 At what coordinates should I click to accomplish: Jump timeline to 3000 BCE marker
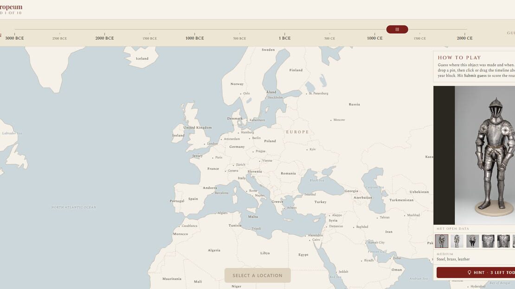click(x=14, y=38)
